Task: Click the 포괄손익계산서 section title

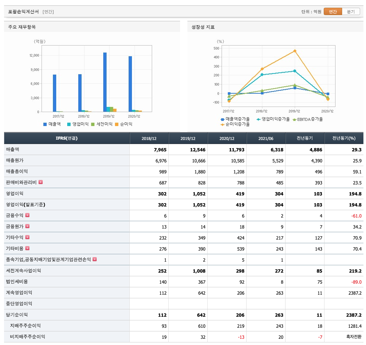Action: pyautogui.click(x=24, y=12)
